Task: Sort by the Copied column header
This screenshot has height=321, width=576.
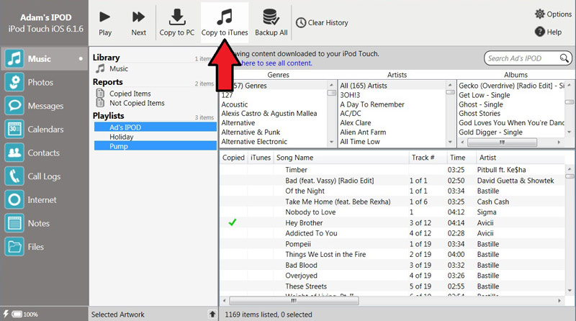Action: pyautogui.click(x=233, y=158)
